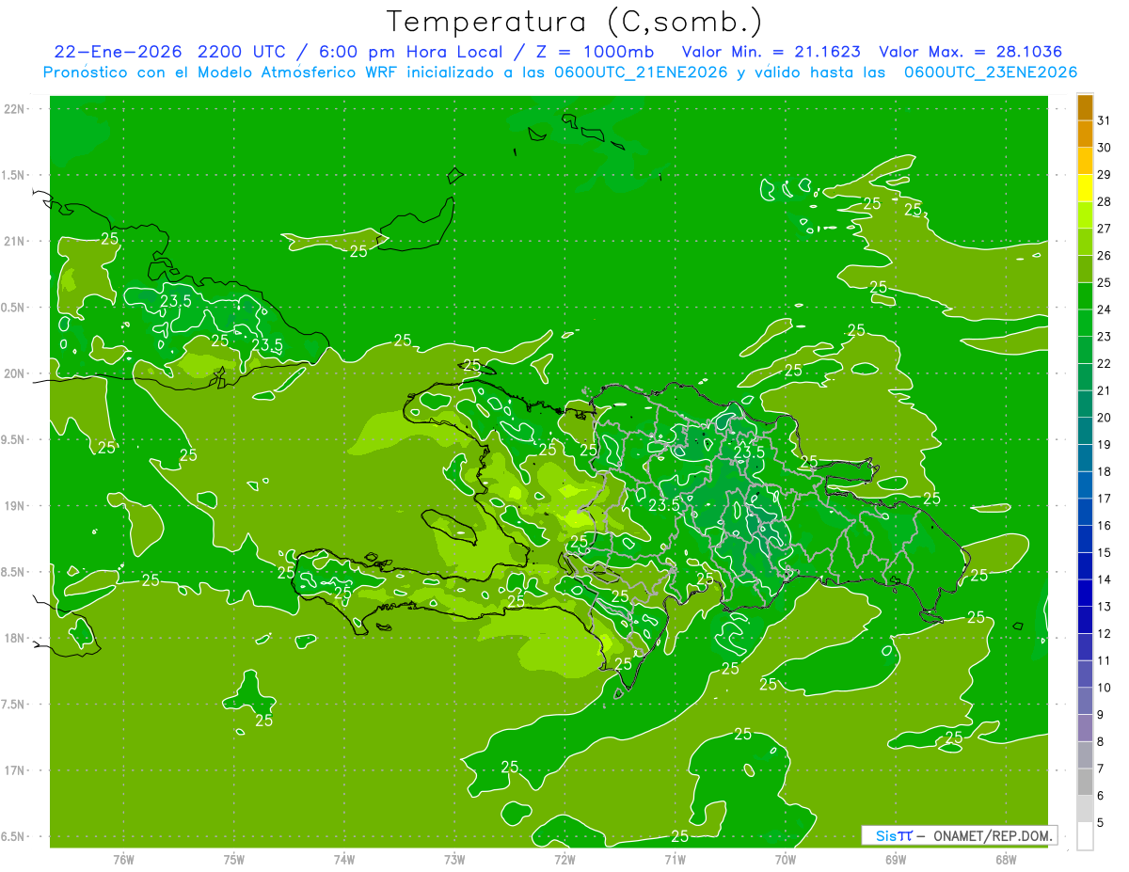
Task: Click the '15' value on the color scale
Action: (1105, 552)
